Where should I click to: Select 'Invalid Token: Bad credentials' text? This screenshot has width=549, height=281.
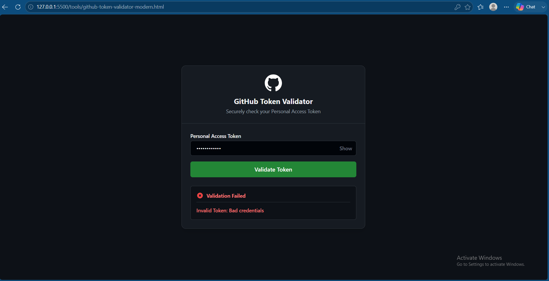pyautogui.click(x=230, y=211)
